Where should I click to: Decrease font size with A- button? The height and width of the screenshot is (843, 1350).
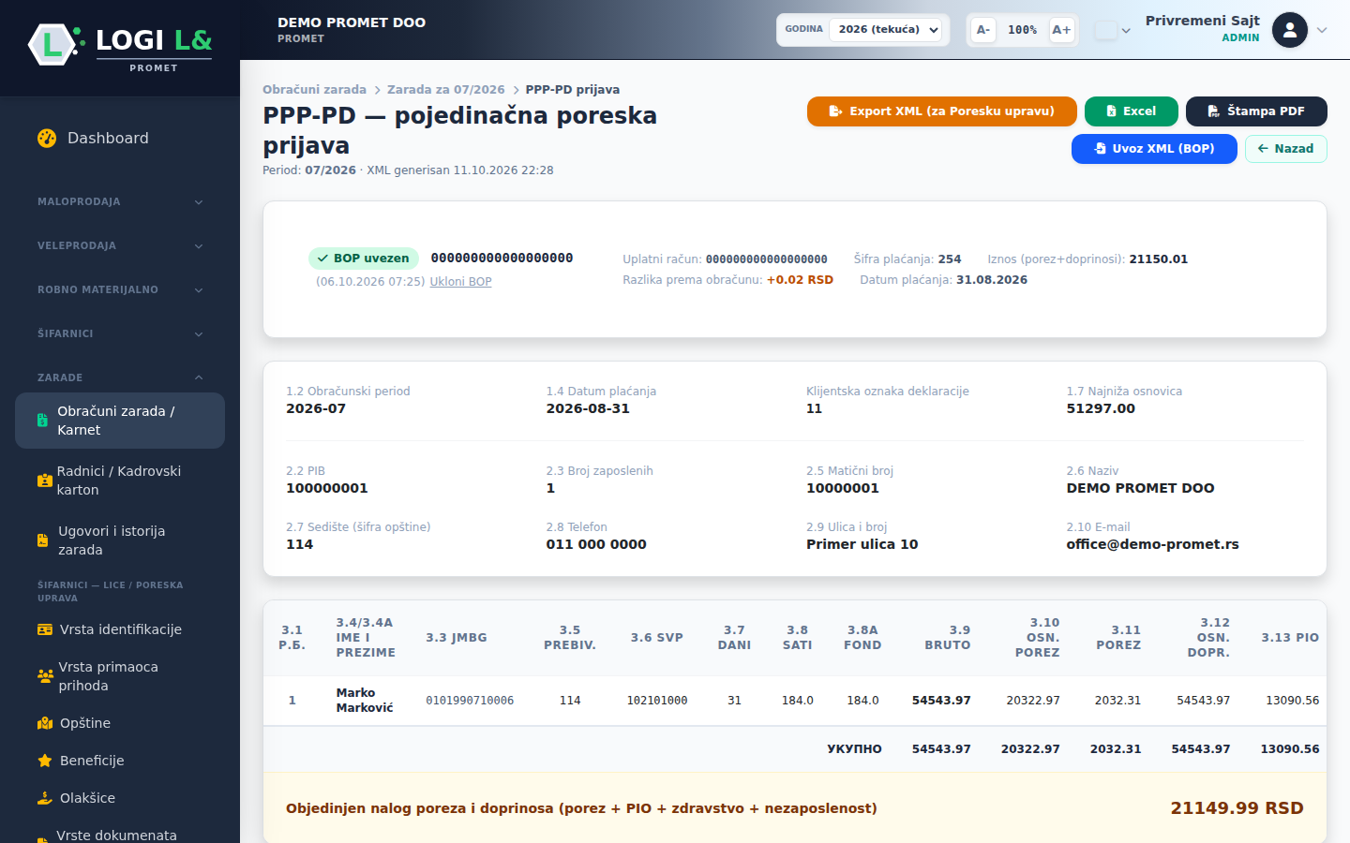click(982, 30)
